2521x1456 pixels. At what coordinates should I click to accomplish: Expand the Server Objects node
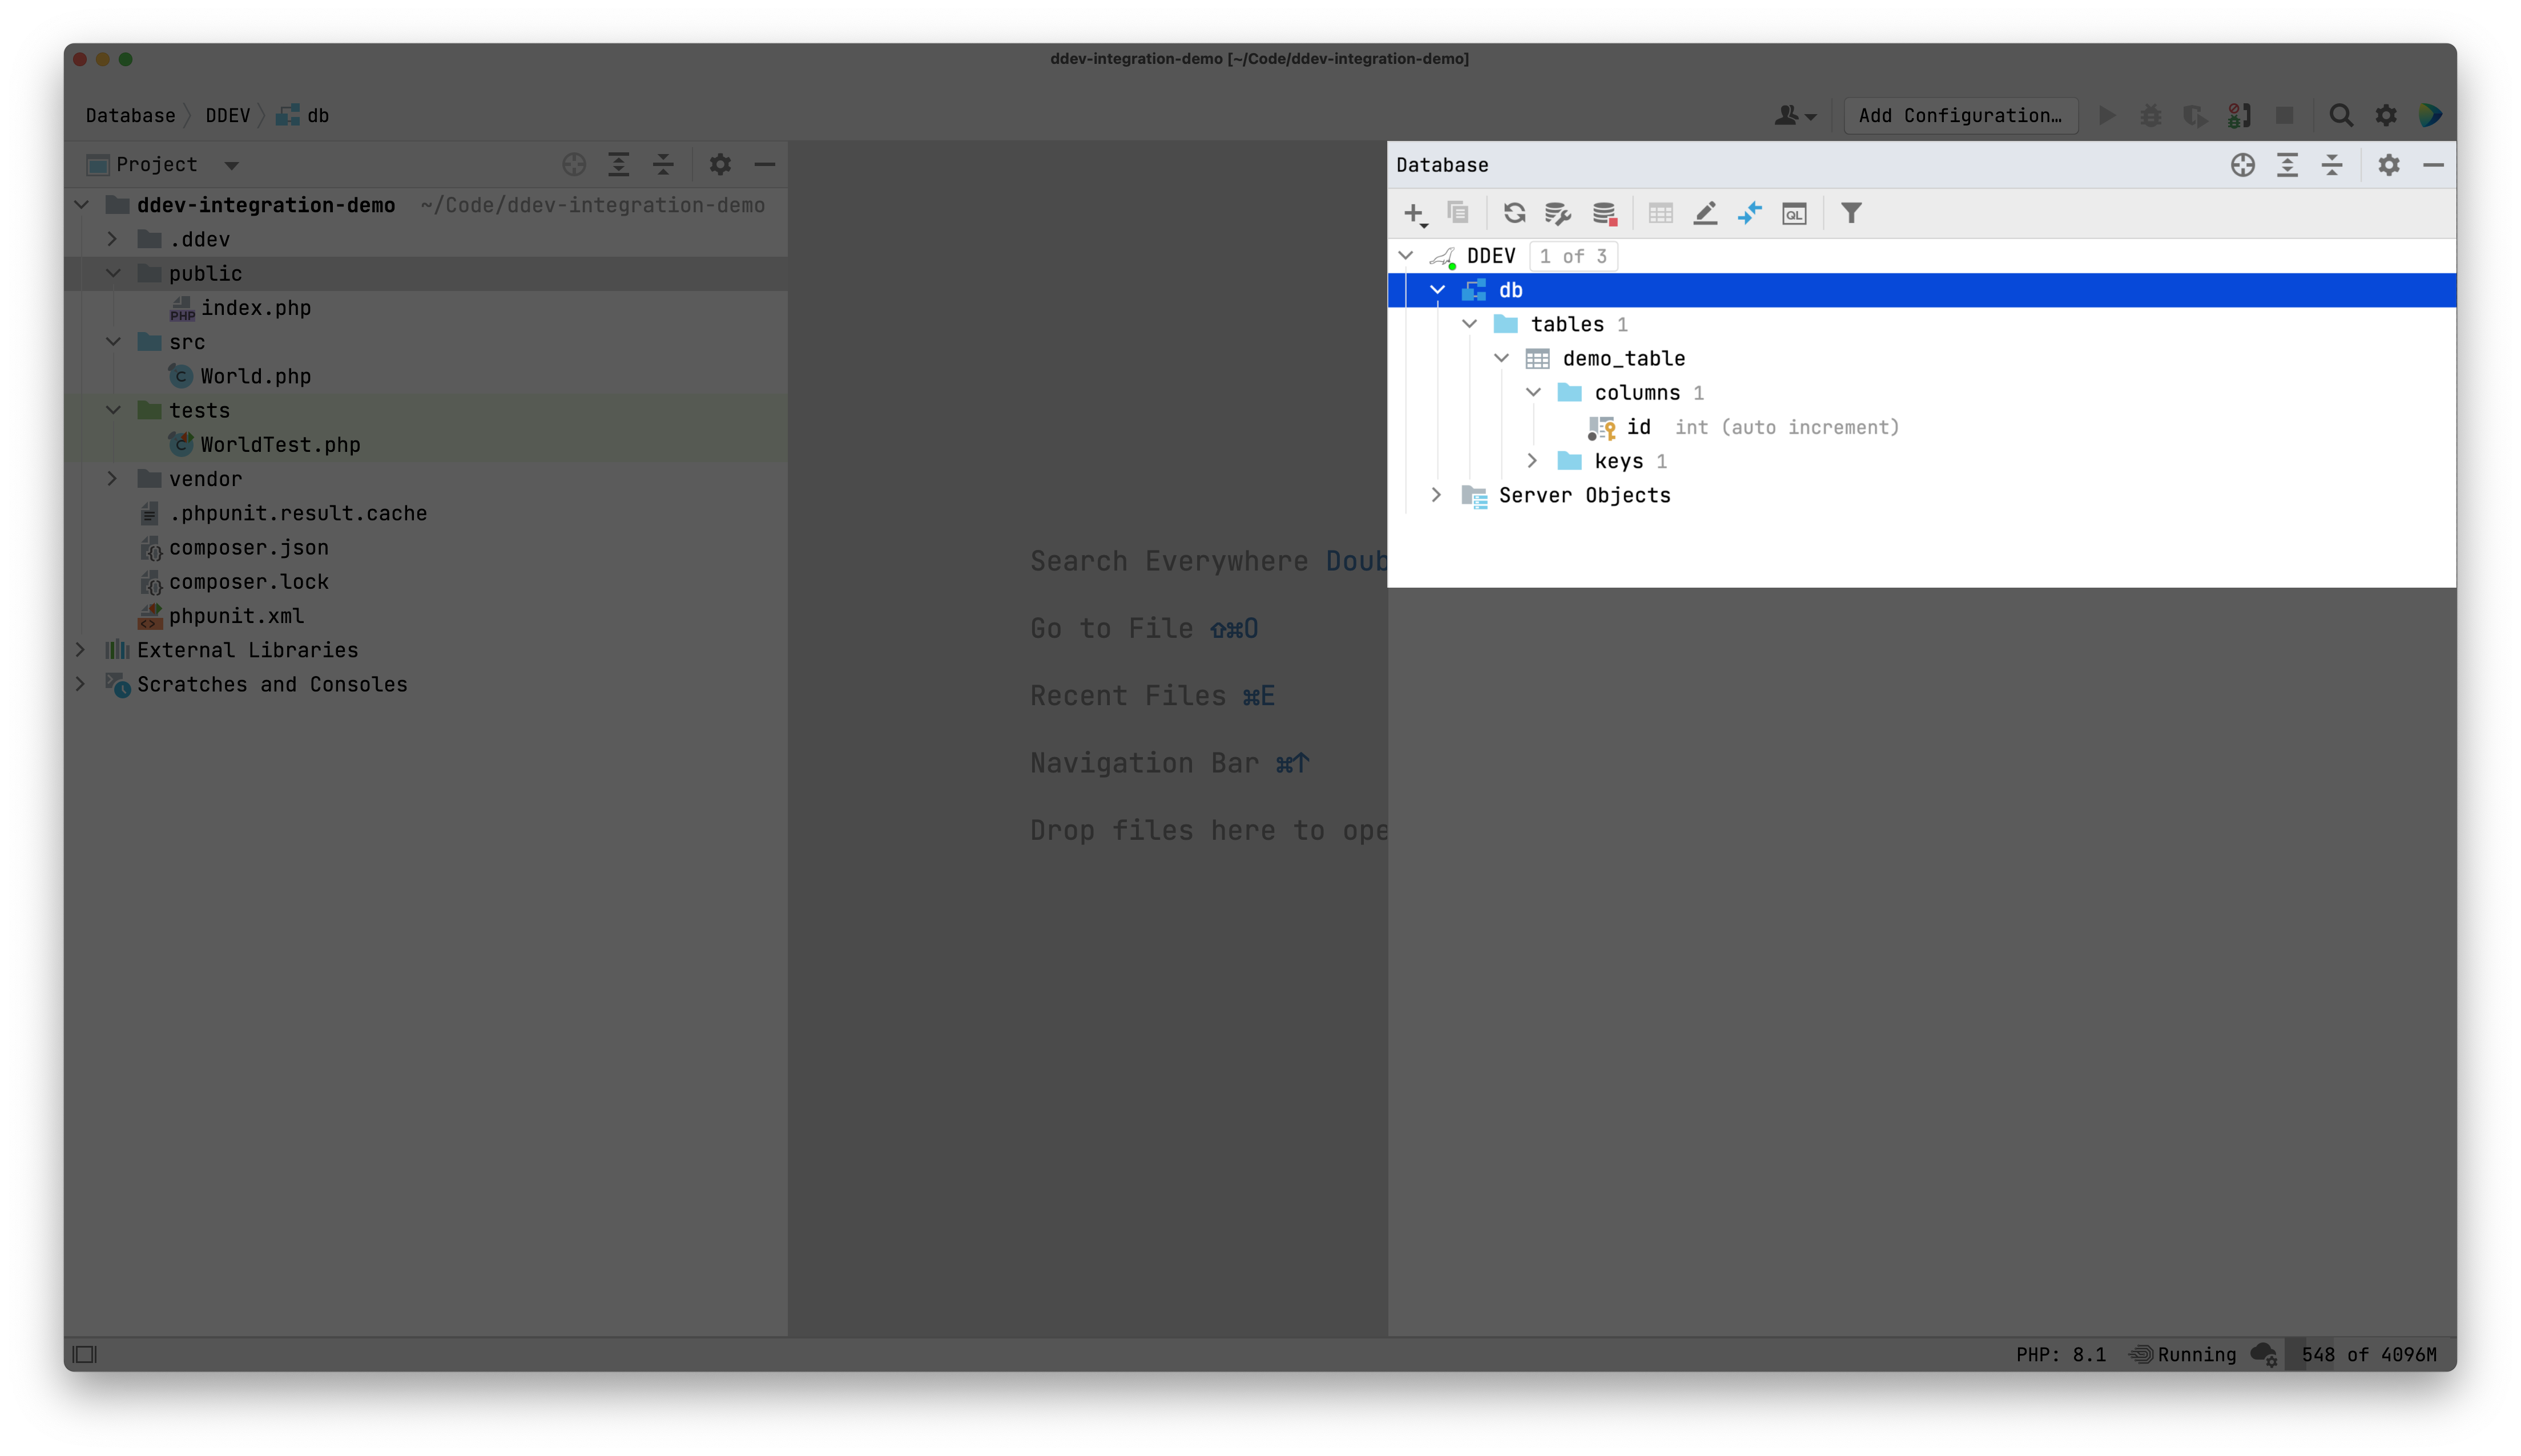click(1436, 495)
